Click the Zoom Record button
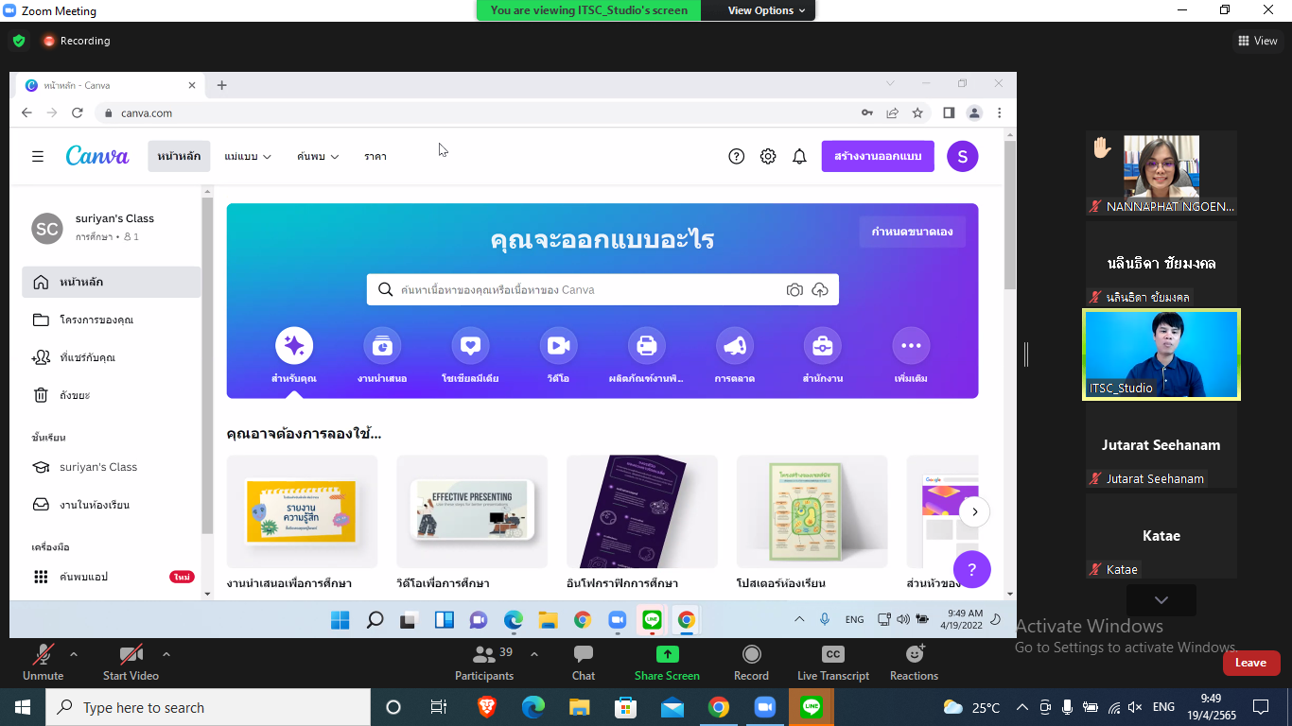Image resolution: width=1292 pixels, height=726 pixels. tap(751, 662)
